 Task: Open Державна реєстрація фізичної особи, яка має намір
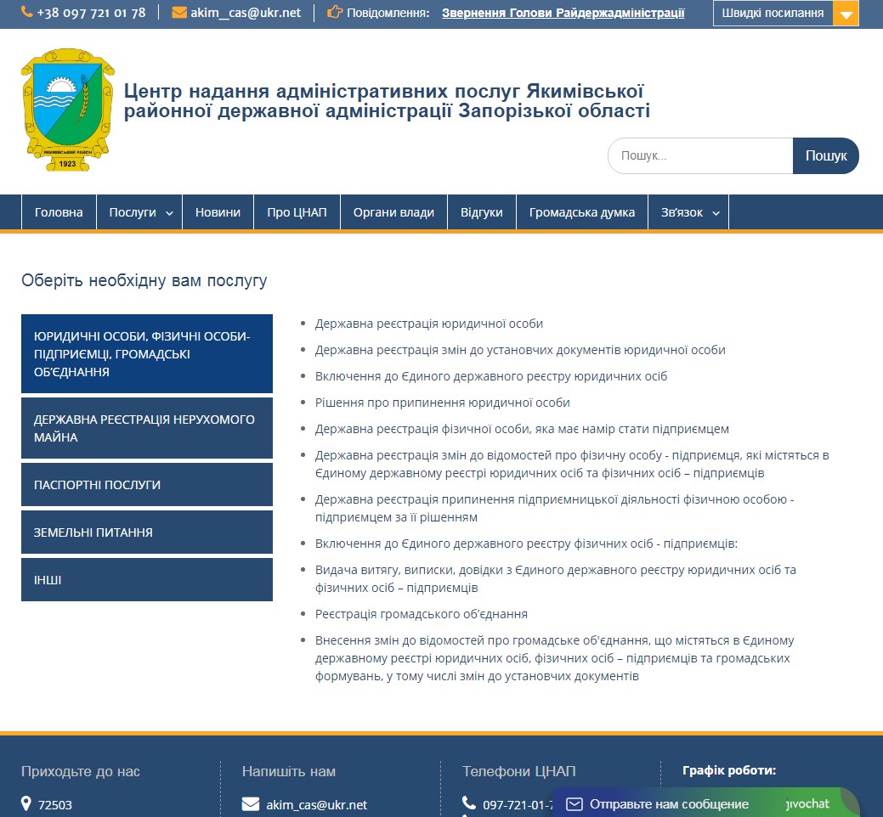click(x=522, y=429)
